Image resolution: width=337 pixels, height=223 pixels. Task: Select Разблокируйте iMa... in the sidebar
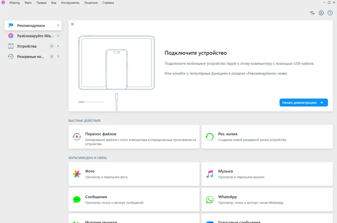coord(33,36)
